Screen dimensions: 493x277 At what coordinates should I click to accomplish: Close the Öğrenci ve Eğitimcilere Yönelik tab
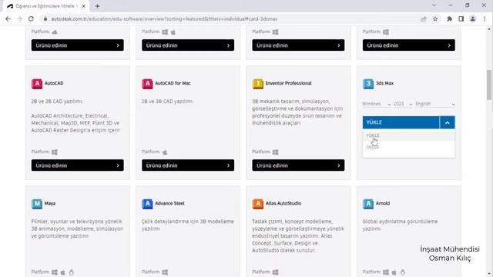click(84, 6)
